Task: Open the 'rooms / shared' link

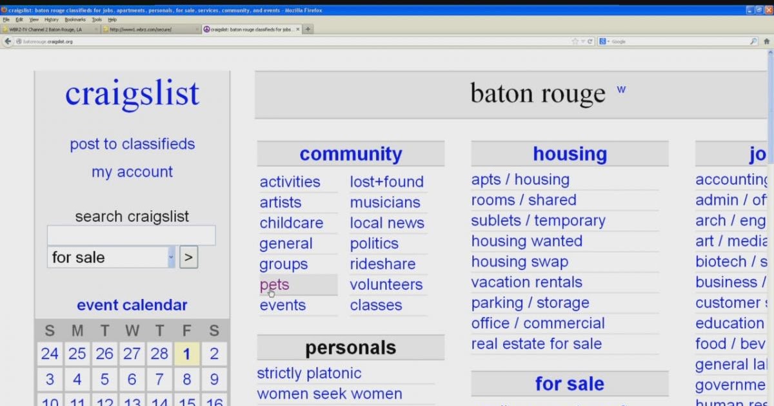Action: [524, 200]
